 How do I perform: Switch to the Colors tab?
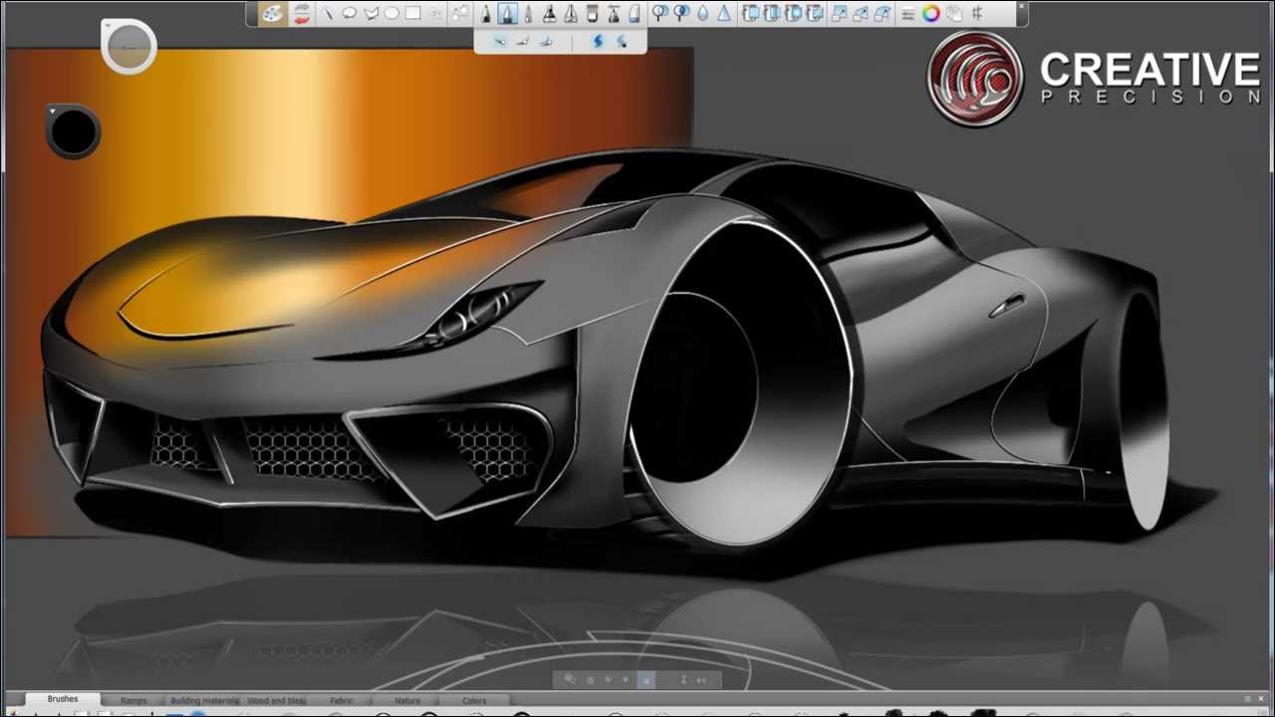[x=474, y=700]
